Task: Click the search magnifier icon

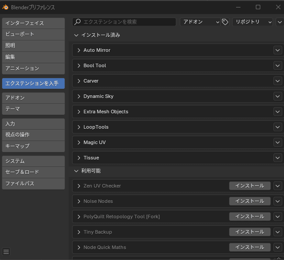Action: [77, 22]
